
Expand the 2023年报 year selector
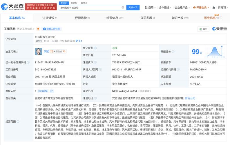(x=43, y=91)
